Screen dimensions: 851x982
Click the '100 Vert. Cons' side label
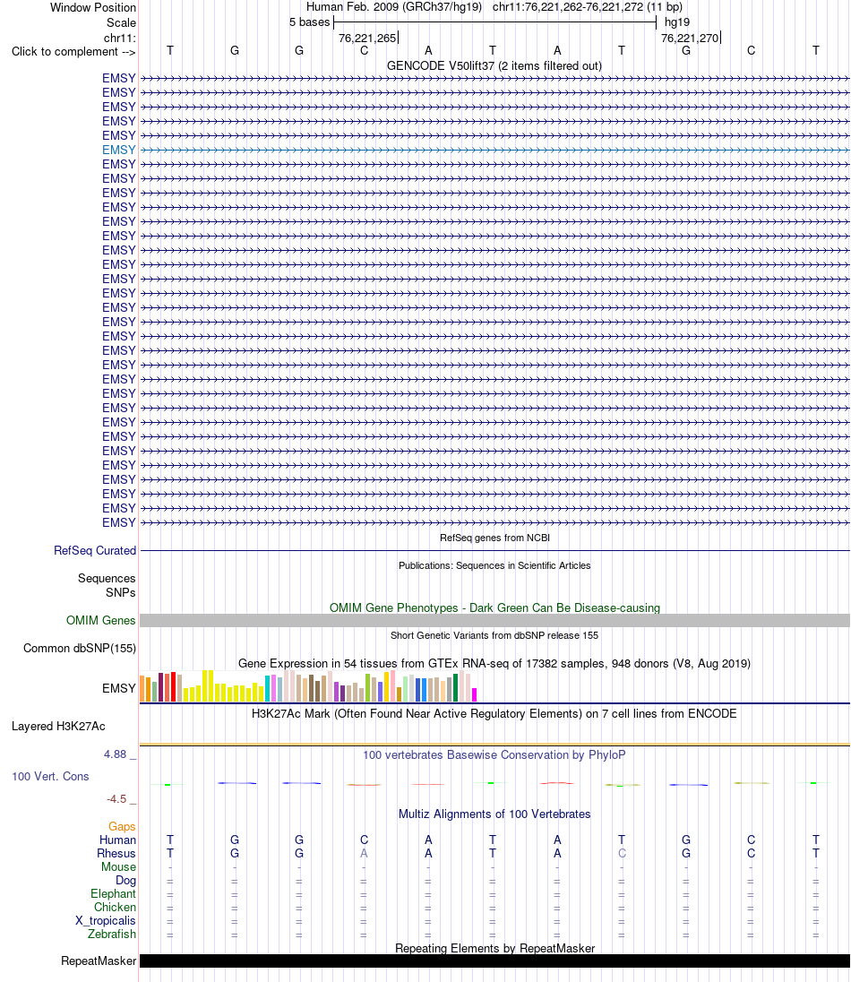tap(50, 777)
